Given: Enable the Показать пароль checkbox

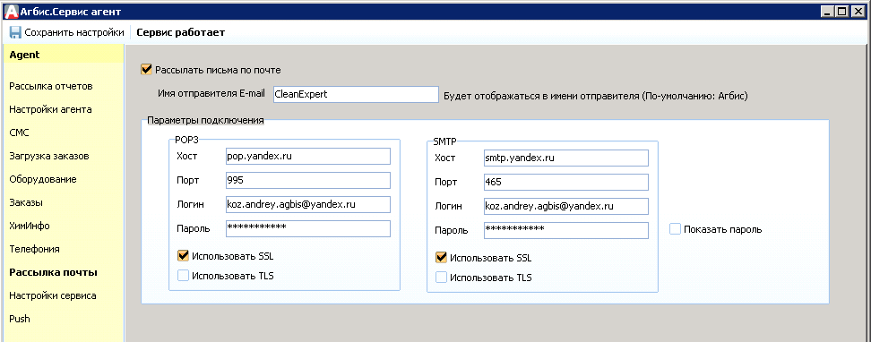Looking at the screenshot, I should point(675,229).
